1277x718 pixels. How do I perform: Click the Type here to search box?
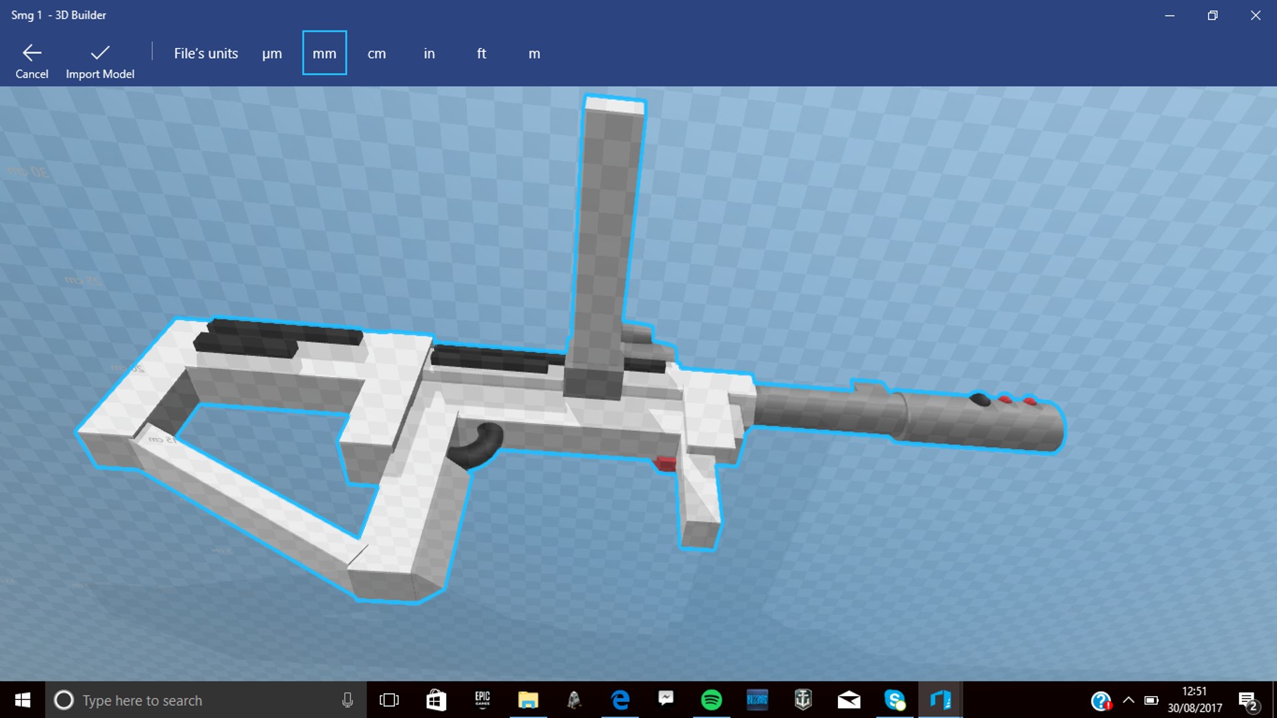pyautogui.click(x=206, y=700)
